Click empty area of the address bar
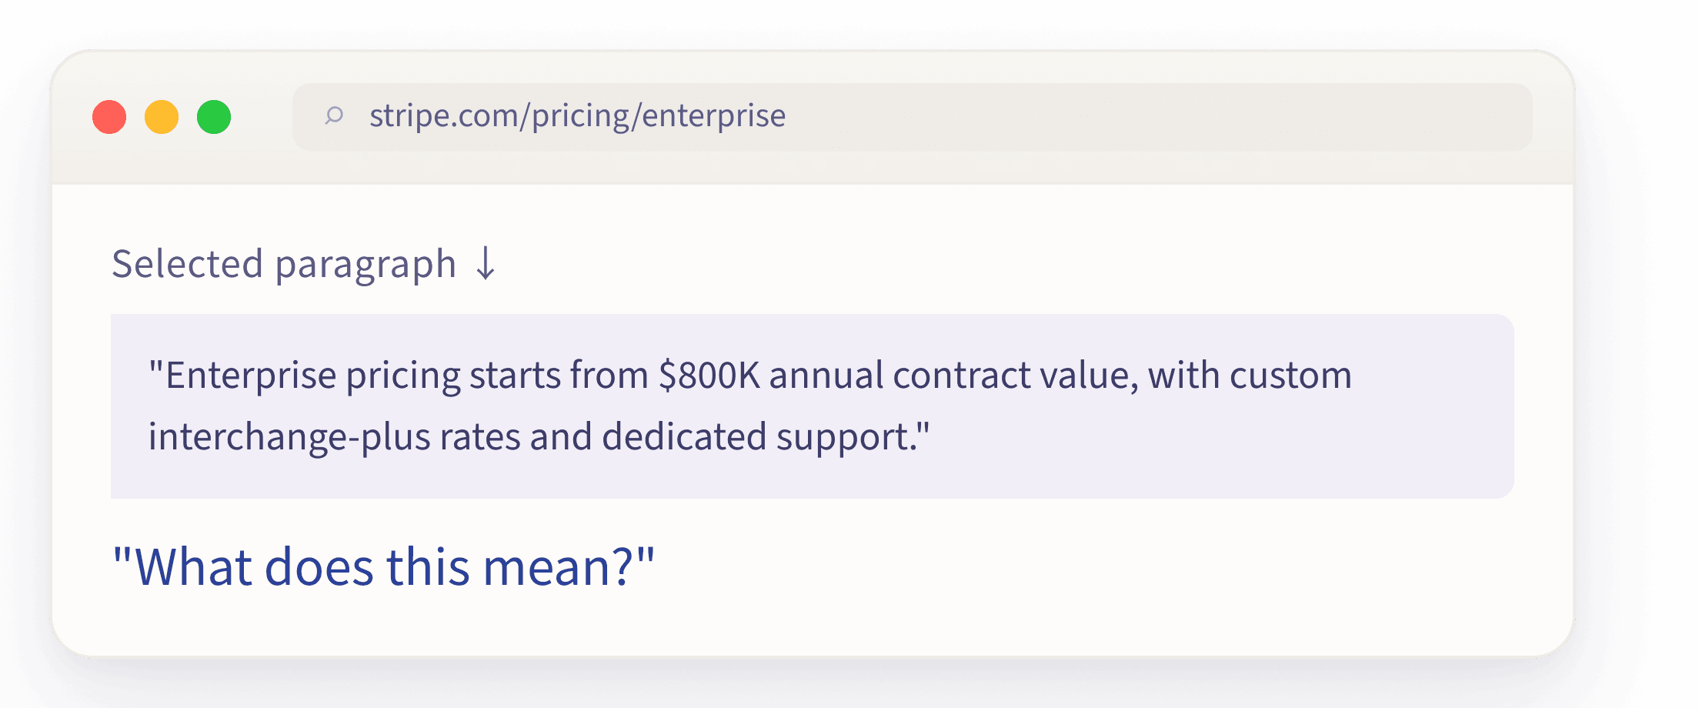 click(1154, 117)
